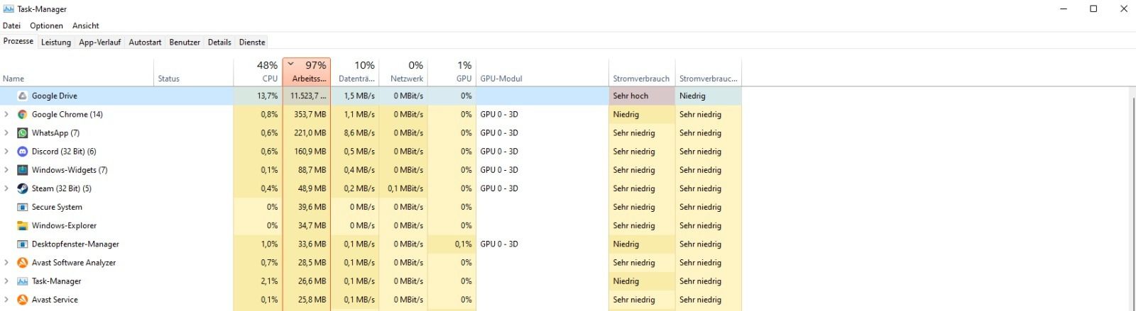This screenshot has width=1136, height=311.
Task: Click the Windows-Widgets process icon
Action: click(23, 170)
